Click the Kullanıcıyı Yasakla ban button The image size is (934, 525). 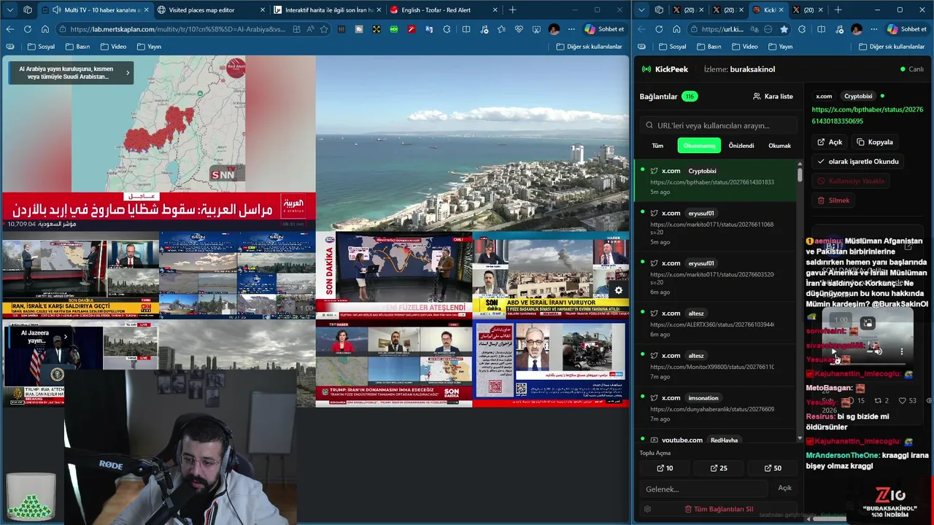pyautogui.click(x=851, y=181)
